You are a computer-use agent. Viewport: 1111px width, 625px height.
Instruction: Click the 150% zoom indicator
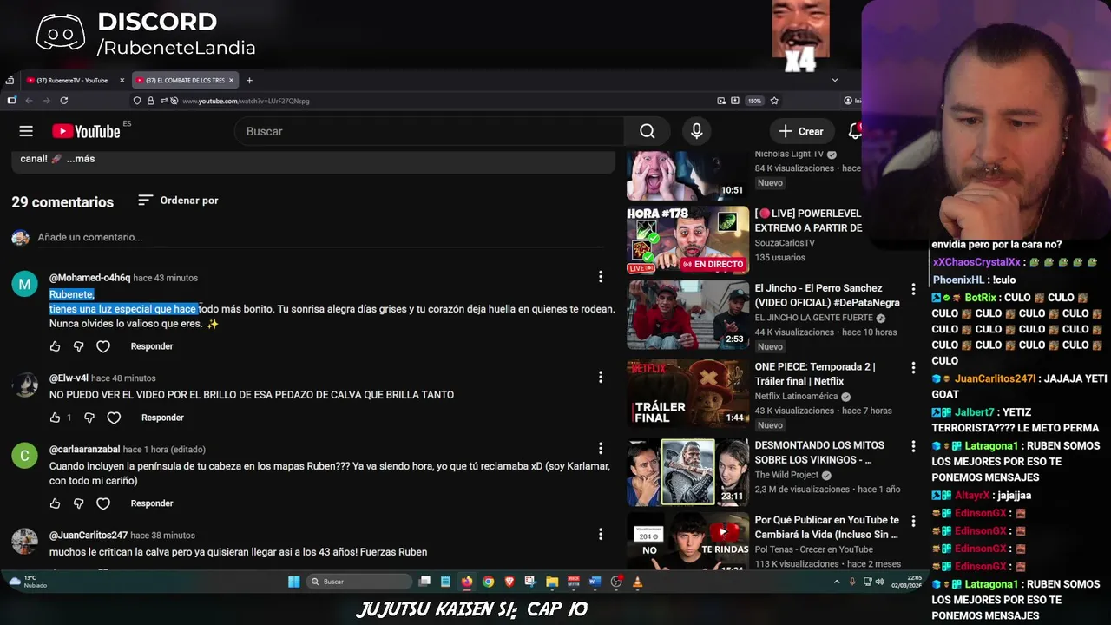(754, 101)
